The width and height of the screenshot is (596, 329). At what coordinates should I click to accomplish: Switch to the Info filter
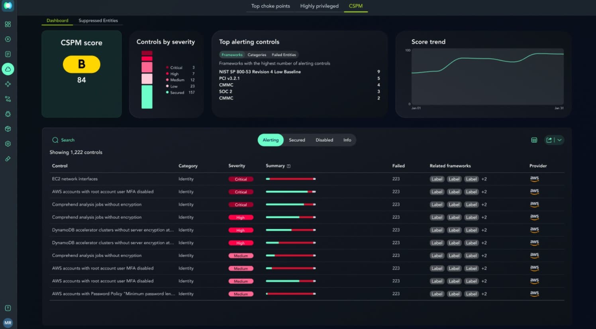point(347,140)
